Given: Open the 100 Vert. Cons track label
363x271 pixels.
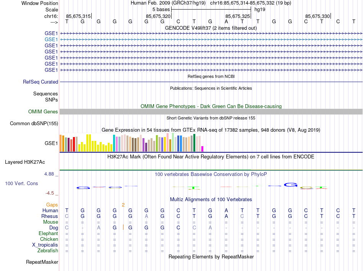Looking at the screenshot, I should pos(21,183).
